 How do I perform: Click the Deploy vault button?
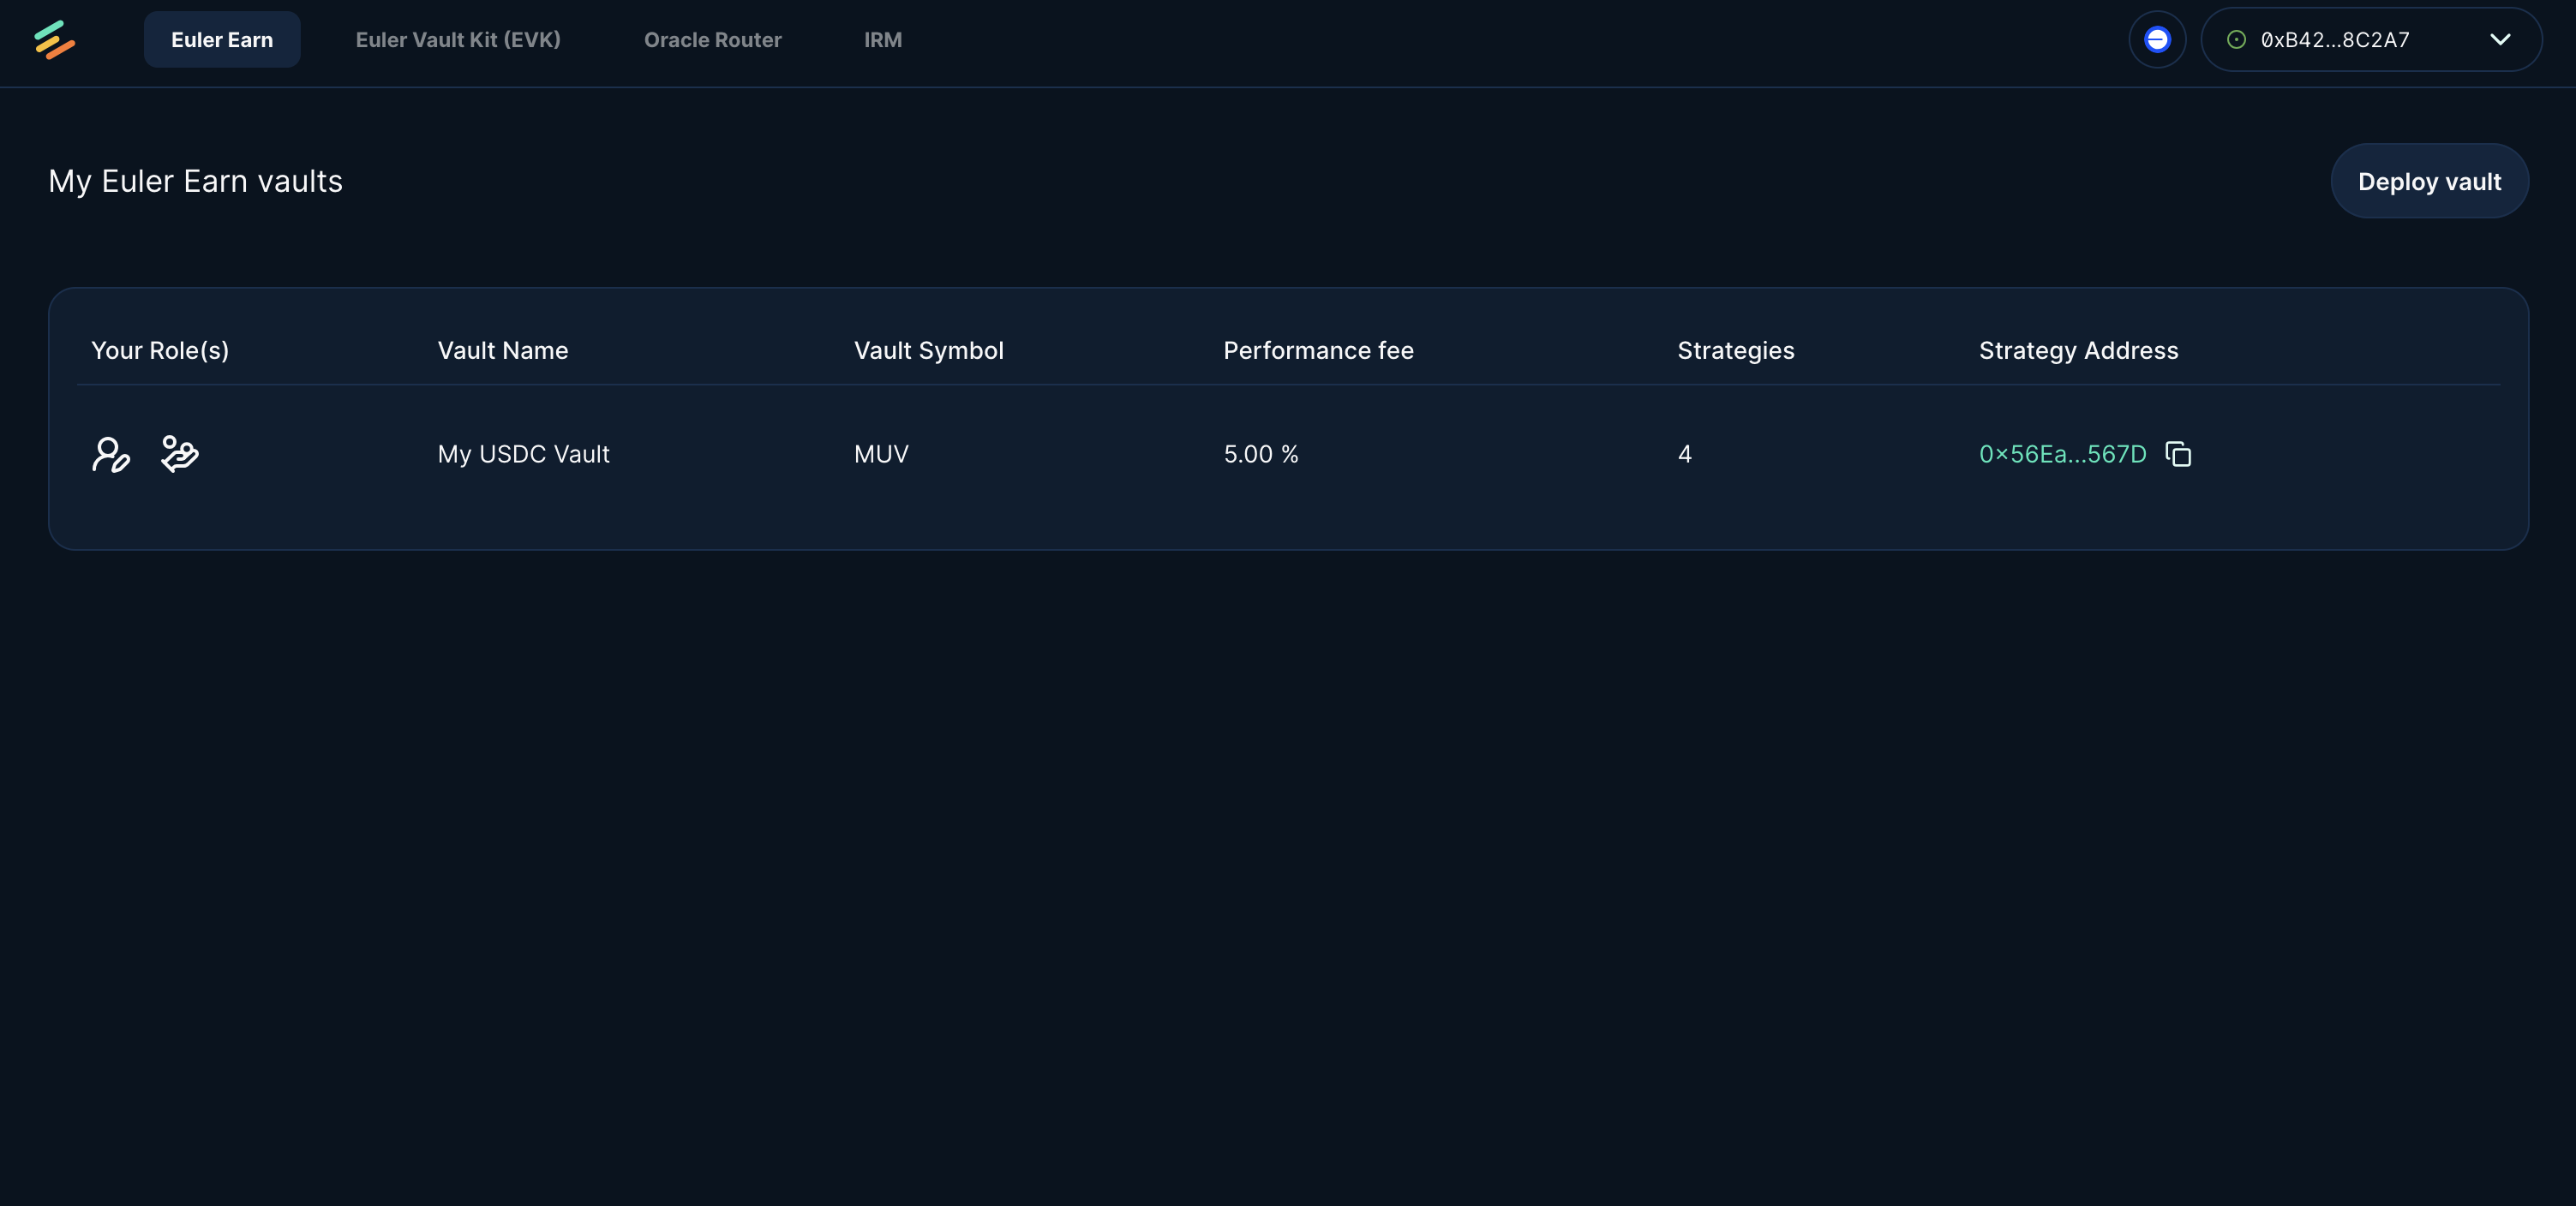2429,181
